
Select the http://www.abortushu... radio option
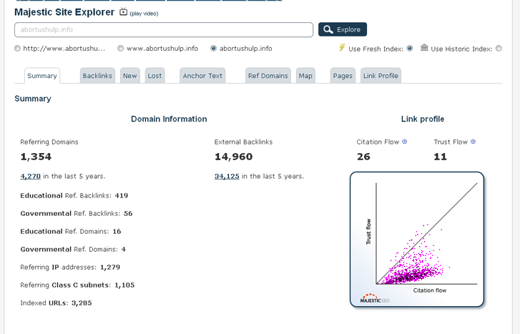click(17, 49)
